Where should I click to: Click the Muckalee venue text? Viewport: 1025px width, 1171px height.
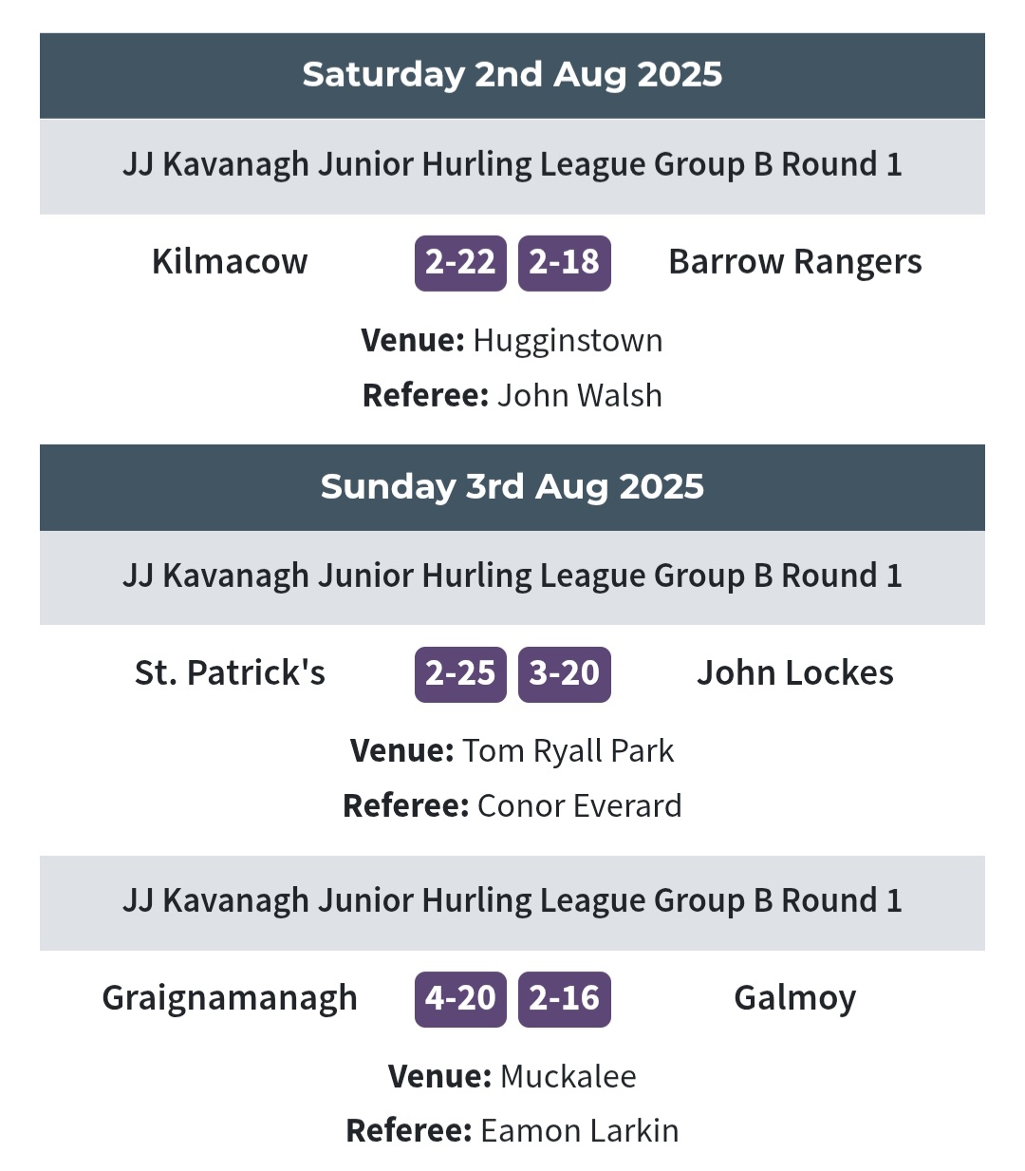pos(568,1077)
